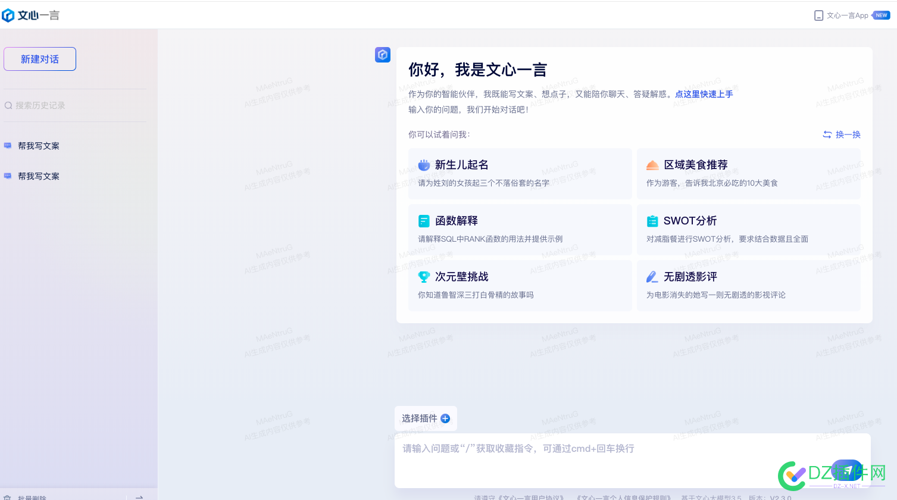897x500 pixels.
Task: Click text 请为姓刘的女孩起三个不落俗套的名字
Action: click(483, 183)
